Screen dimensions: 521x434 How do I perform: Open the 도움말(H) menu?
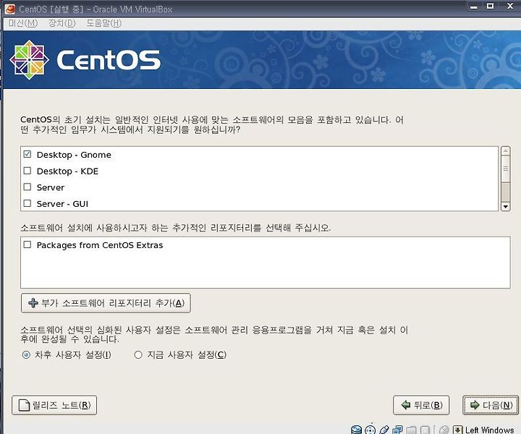(x=104, y=23)
